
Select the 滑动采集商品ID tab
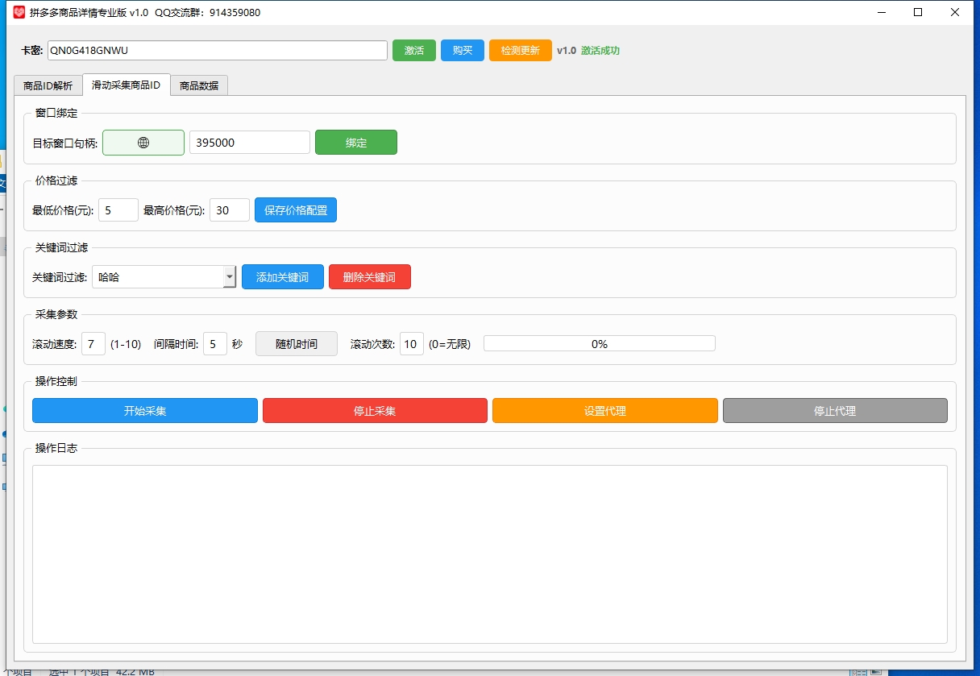point(127,85)
